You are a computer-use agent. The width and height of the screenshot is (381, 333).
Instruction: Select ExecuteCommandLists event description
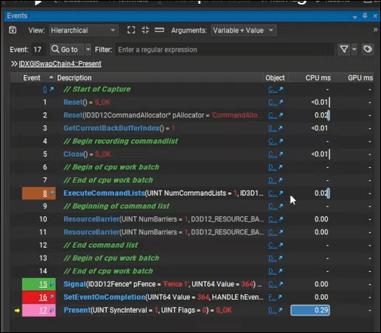tap(163, 193)
